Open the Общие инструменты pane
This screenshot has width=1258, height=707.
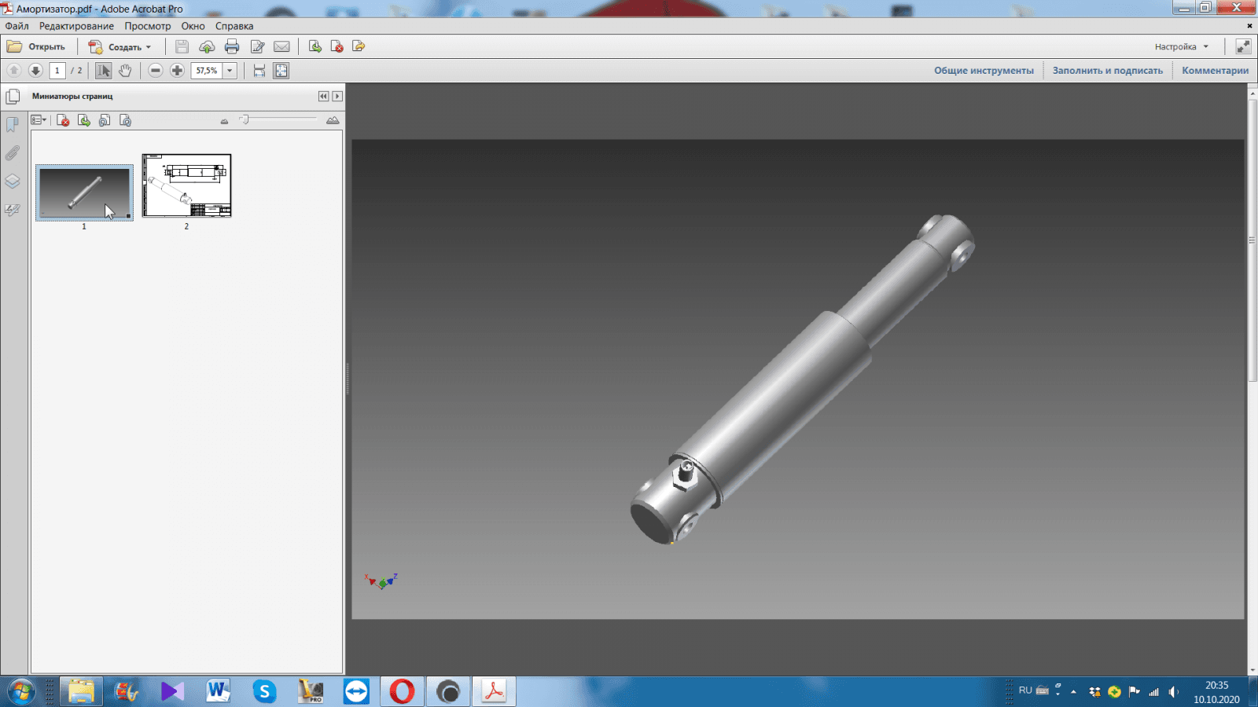pyautogui.click(x=984, y=70)
